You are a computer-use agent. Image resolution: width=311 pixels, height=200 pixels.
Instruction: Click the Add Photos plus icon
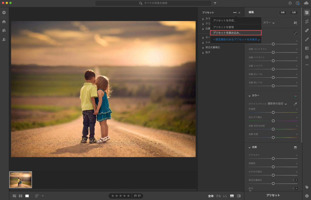point(4,12)
